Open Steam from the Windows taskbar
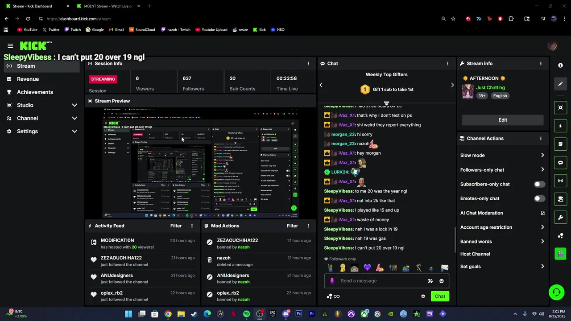The image size is (571, 321). pyautogui.click(x=194, y=314)
